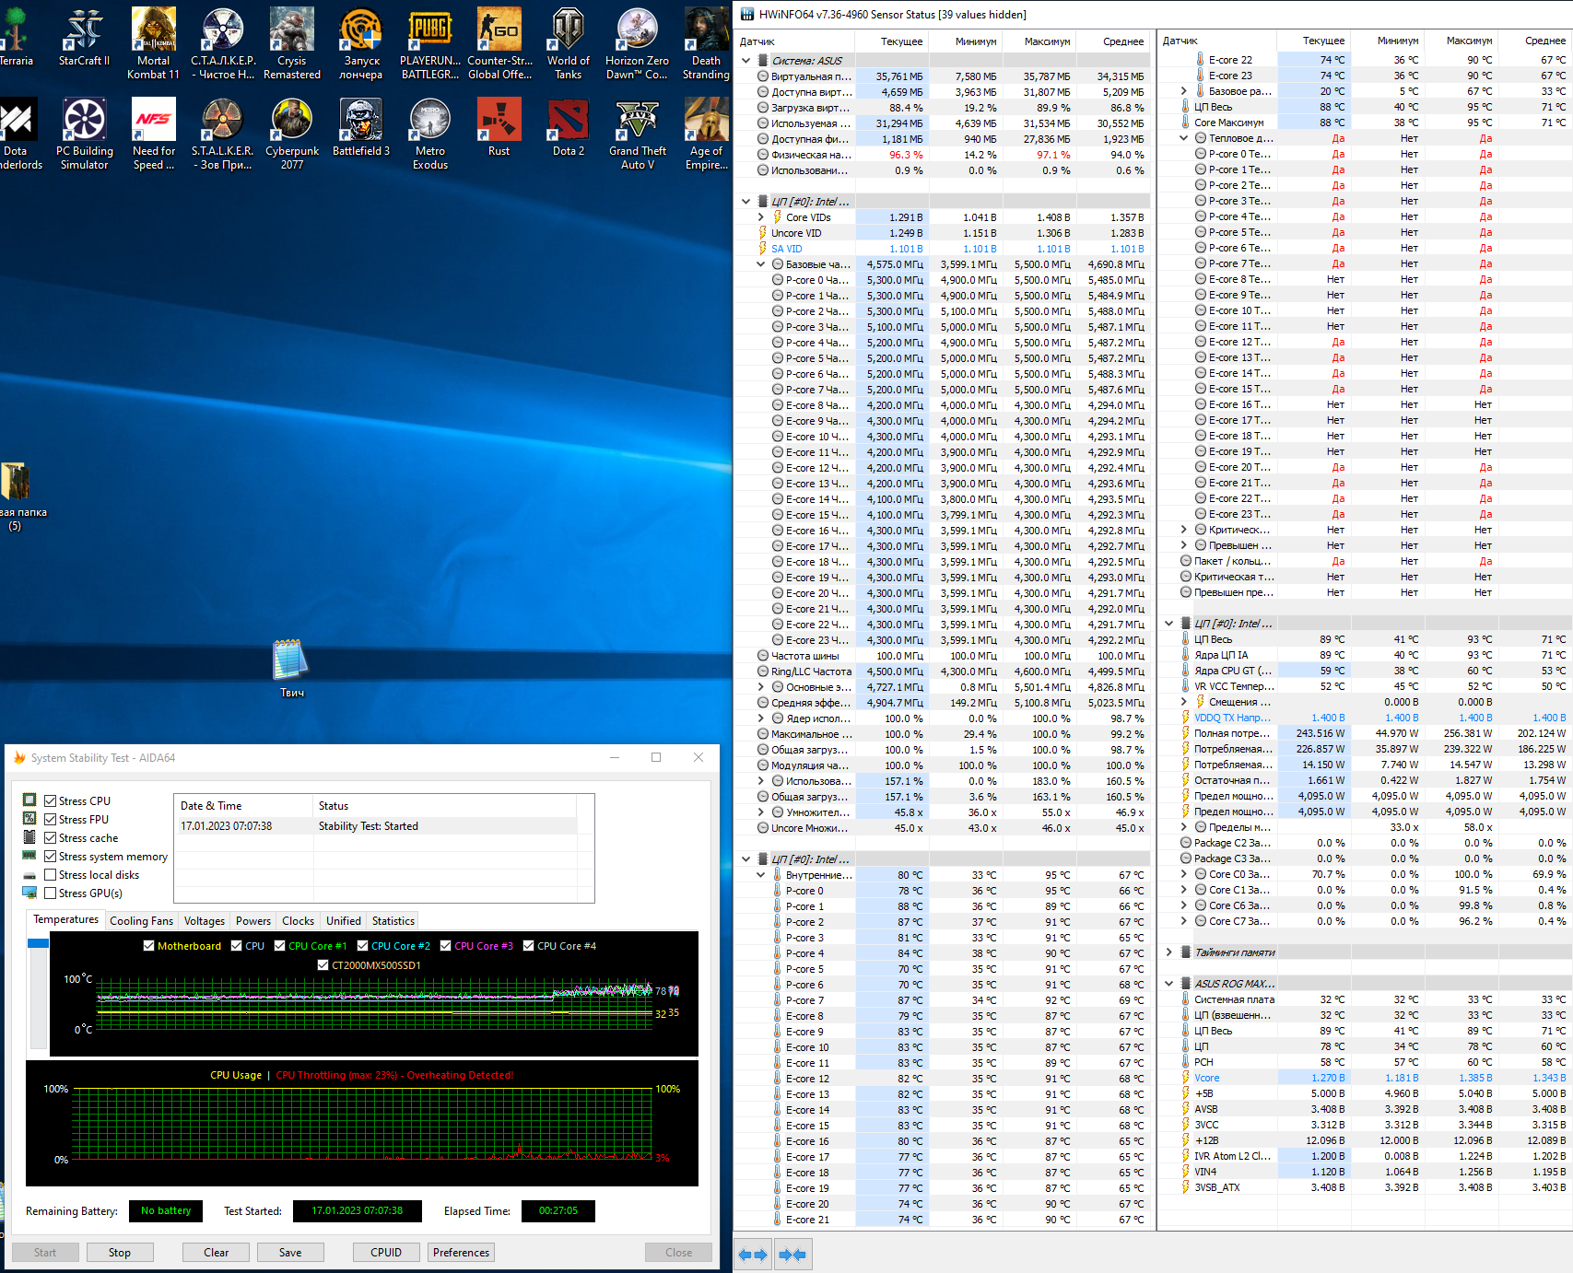This screenshot has width=1573, height=1273.
Task: Switch to Unified tab
Action: point(344,921)
